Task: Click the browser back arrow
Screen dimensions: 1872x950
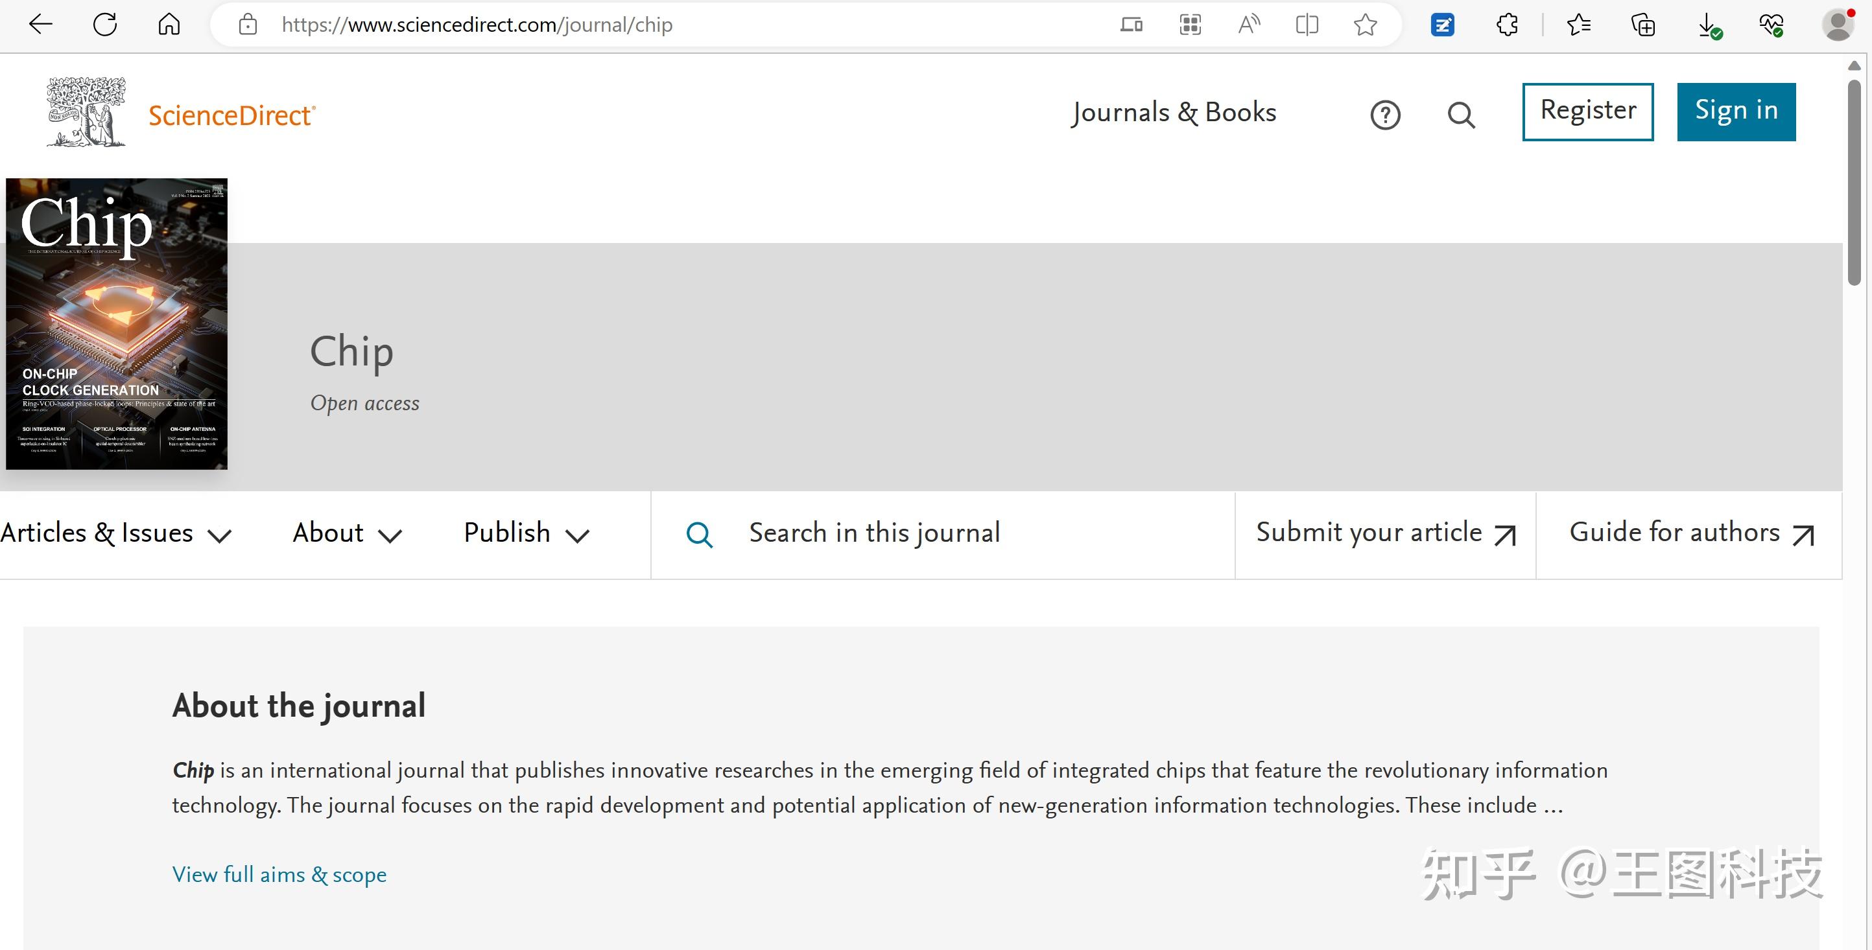Action: tap(41, 25)
